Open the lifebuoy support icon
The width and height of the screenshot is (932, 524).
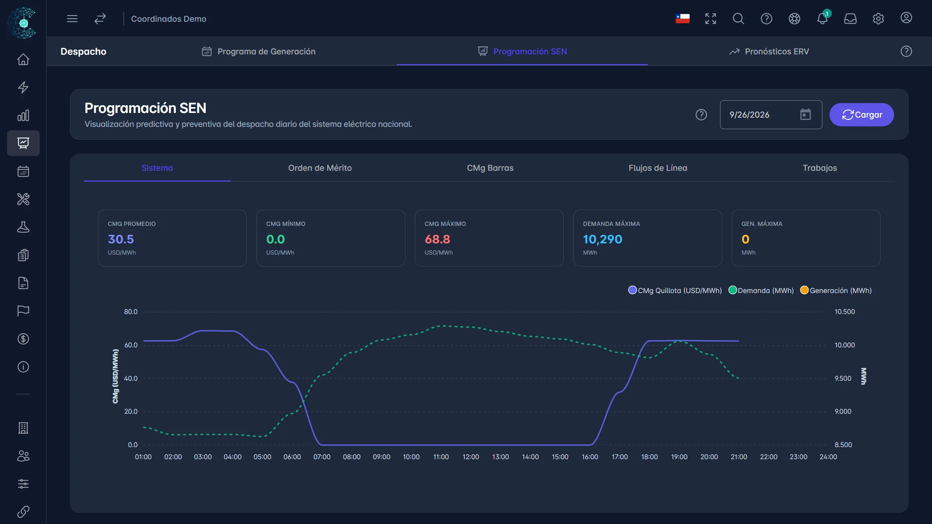pos(795,19)
